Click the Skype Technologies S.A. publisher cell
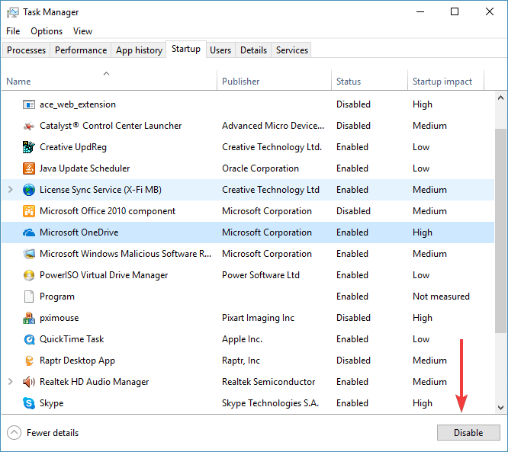Viewport: 508px width, 452px height. pyautogui.click(x=270, y=403)
